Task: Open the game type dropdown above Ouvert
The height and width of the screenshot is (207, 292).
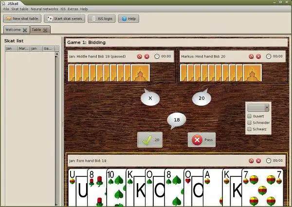Action: coord(258,108)
